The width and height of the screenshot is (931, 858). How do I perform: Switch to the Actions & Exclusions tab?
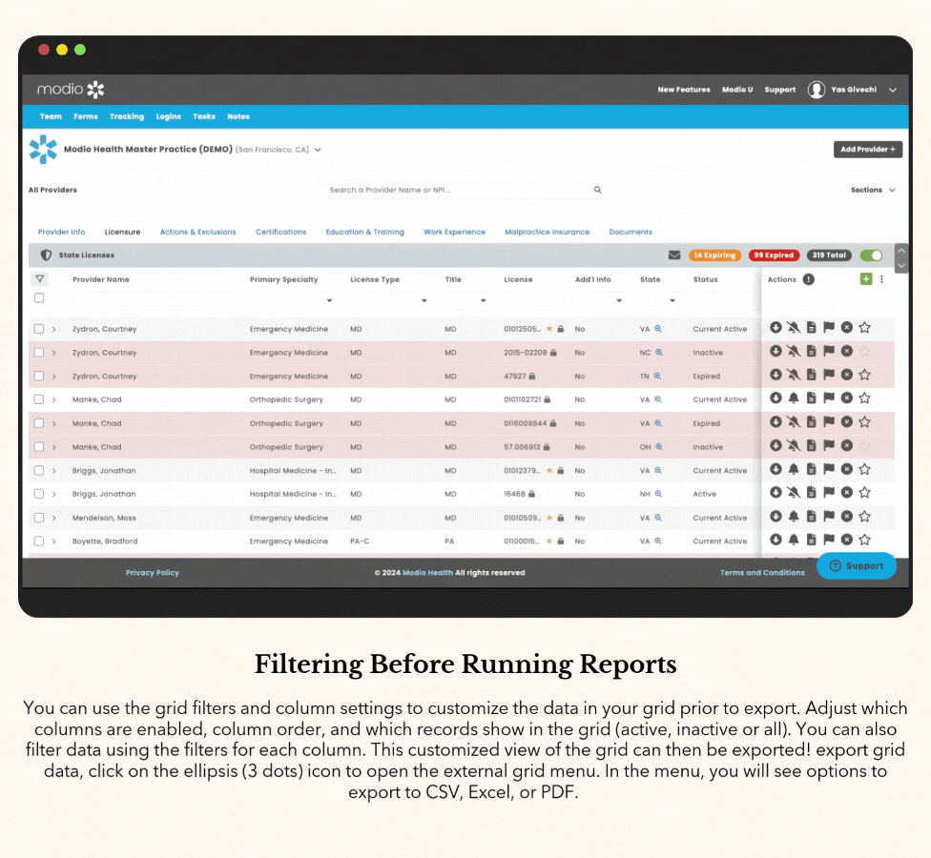pyautogui.click(x=197, y=232)
